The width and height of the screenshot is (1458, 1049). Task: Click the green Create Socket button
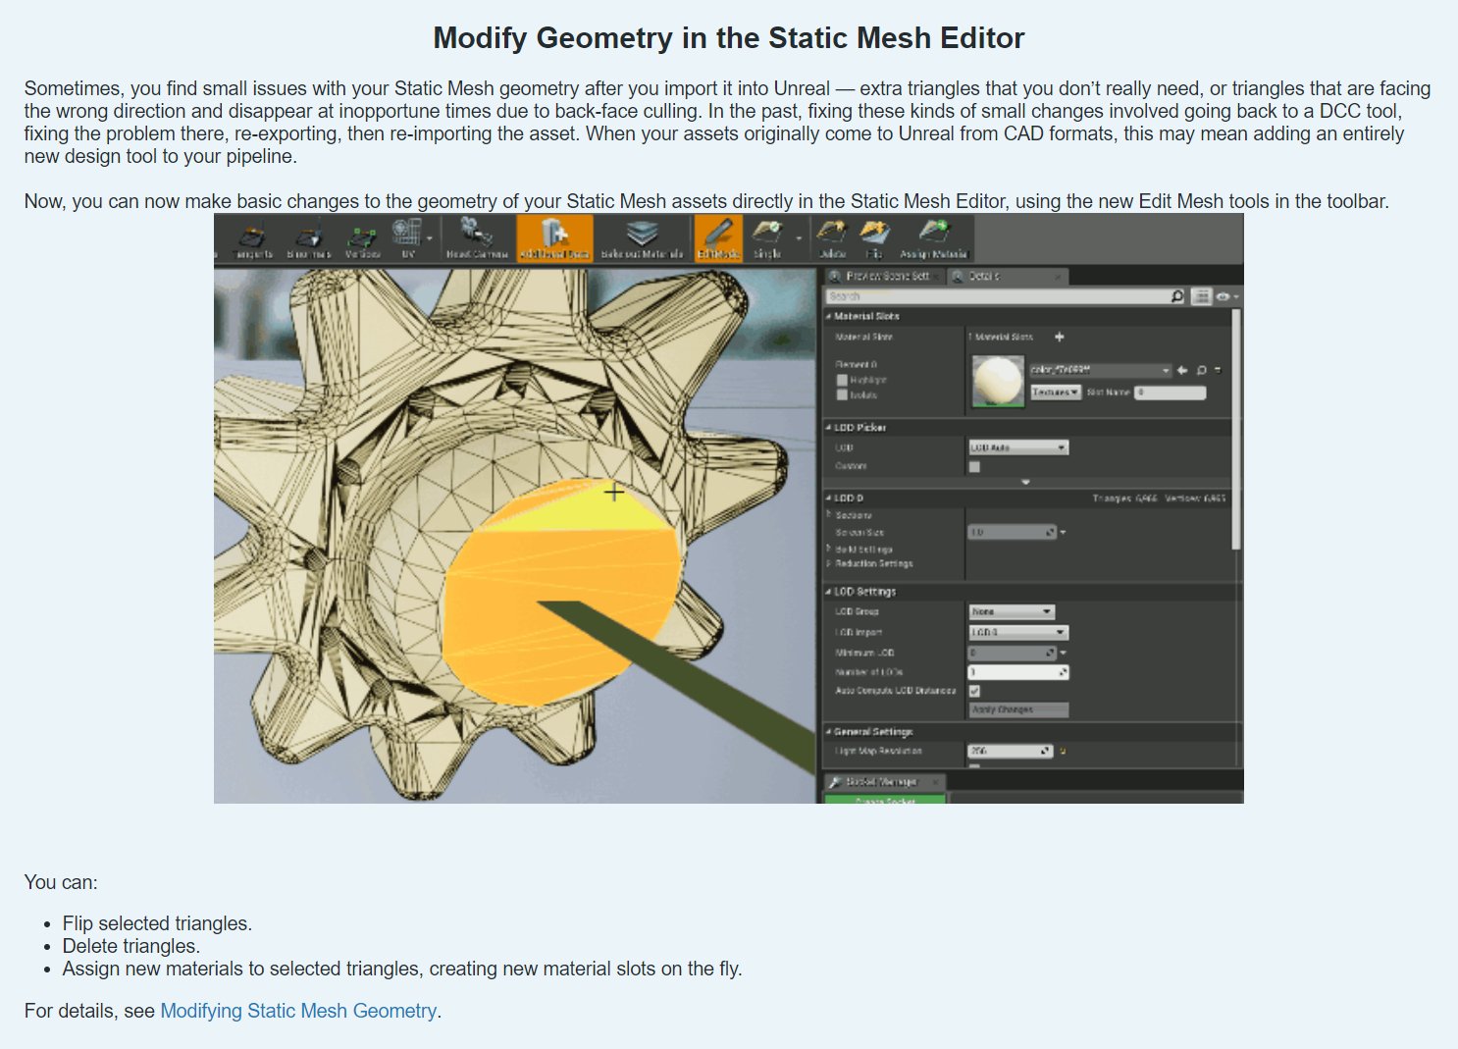[885, 800]
